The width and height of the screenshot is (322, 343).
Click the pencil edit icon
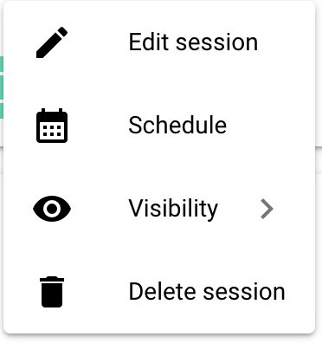(52, 42)
